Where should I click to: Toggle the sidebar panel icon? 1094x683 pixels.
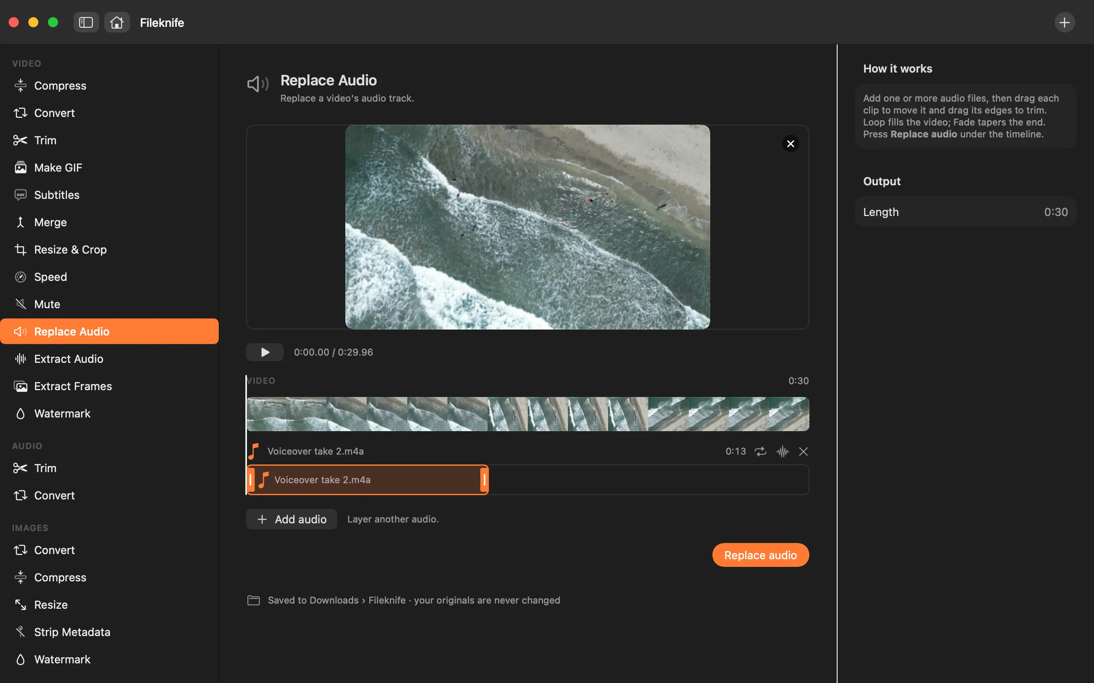pyautogui.click(x=86, y=22)
